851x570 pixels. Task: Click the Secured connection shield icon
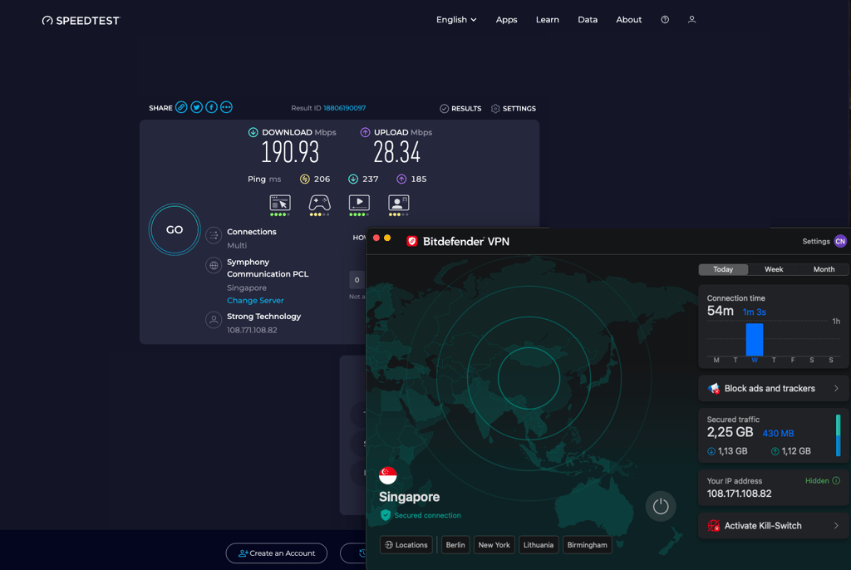point(386,515)
